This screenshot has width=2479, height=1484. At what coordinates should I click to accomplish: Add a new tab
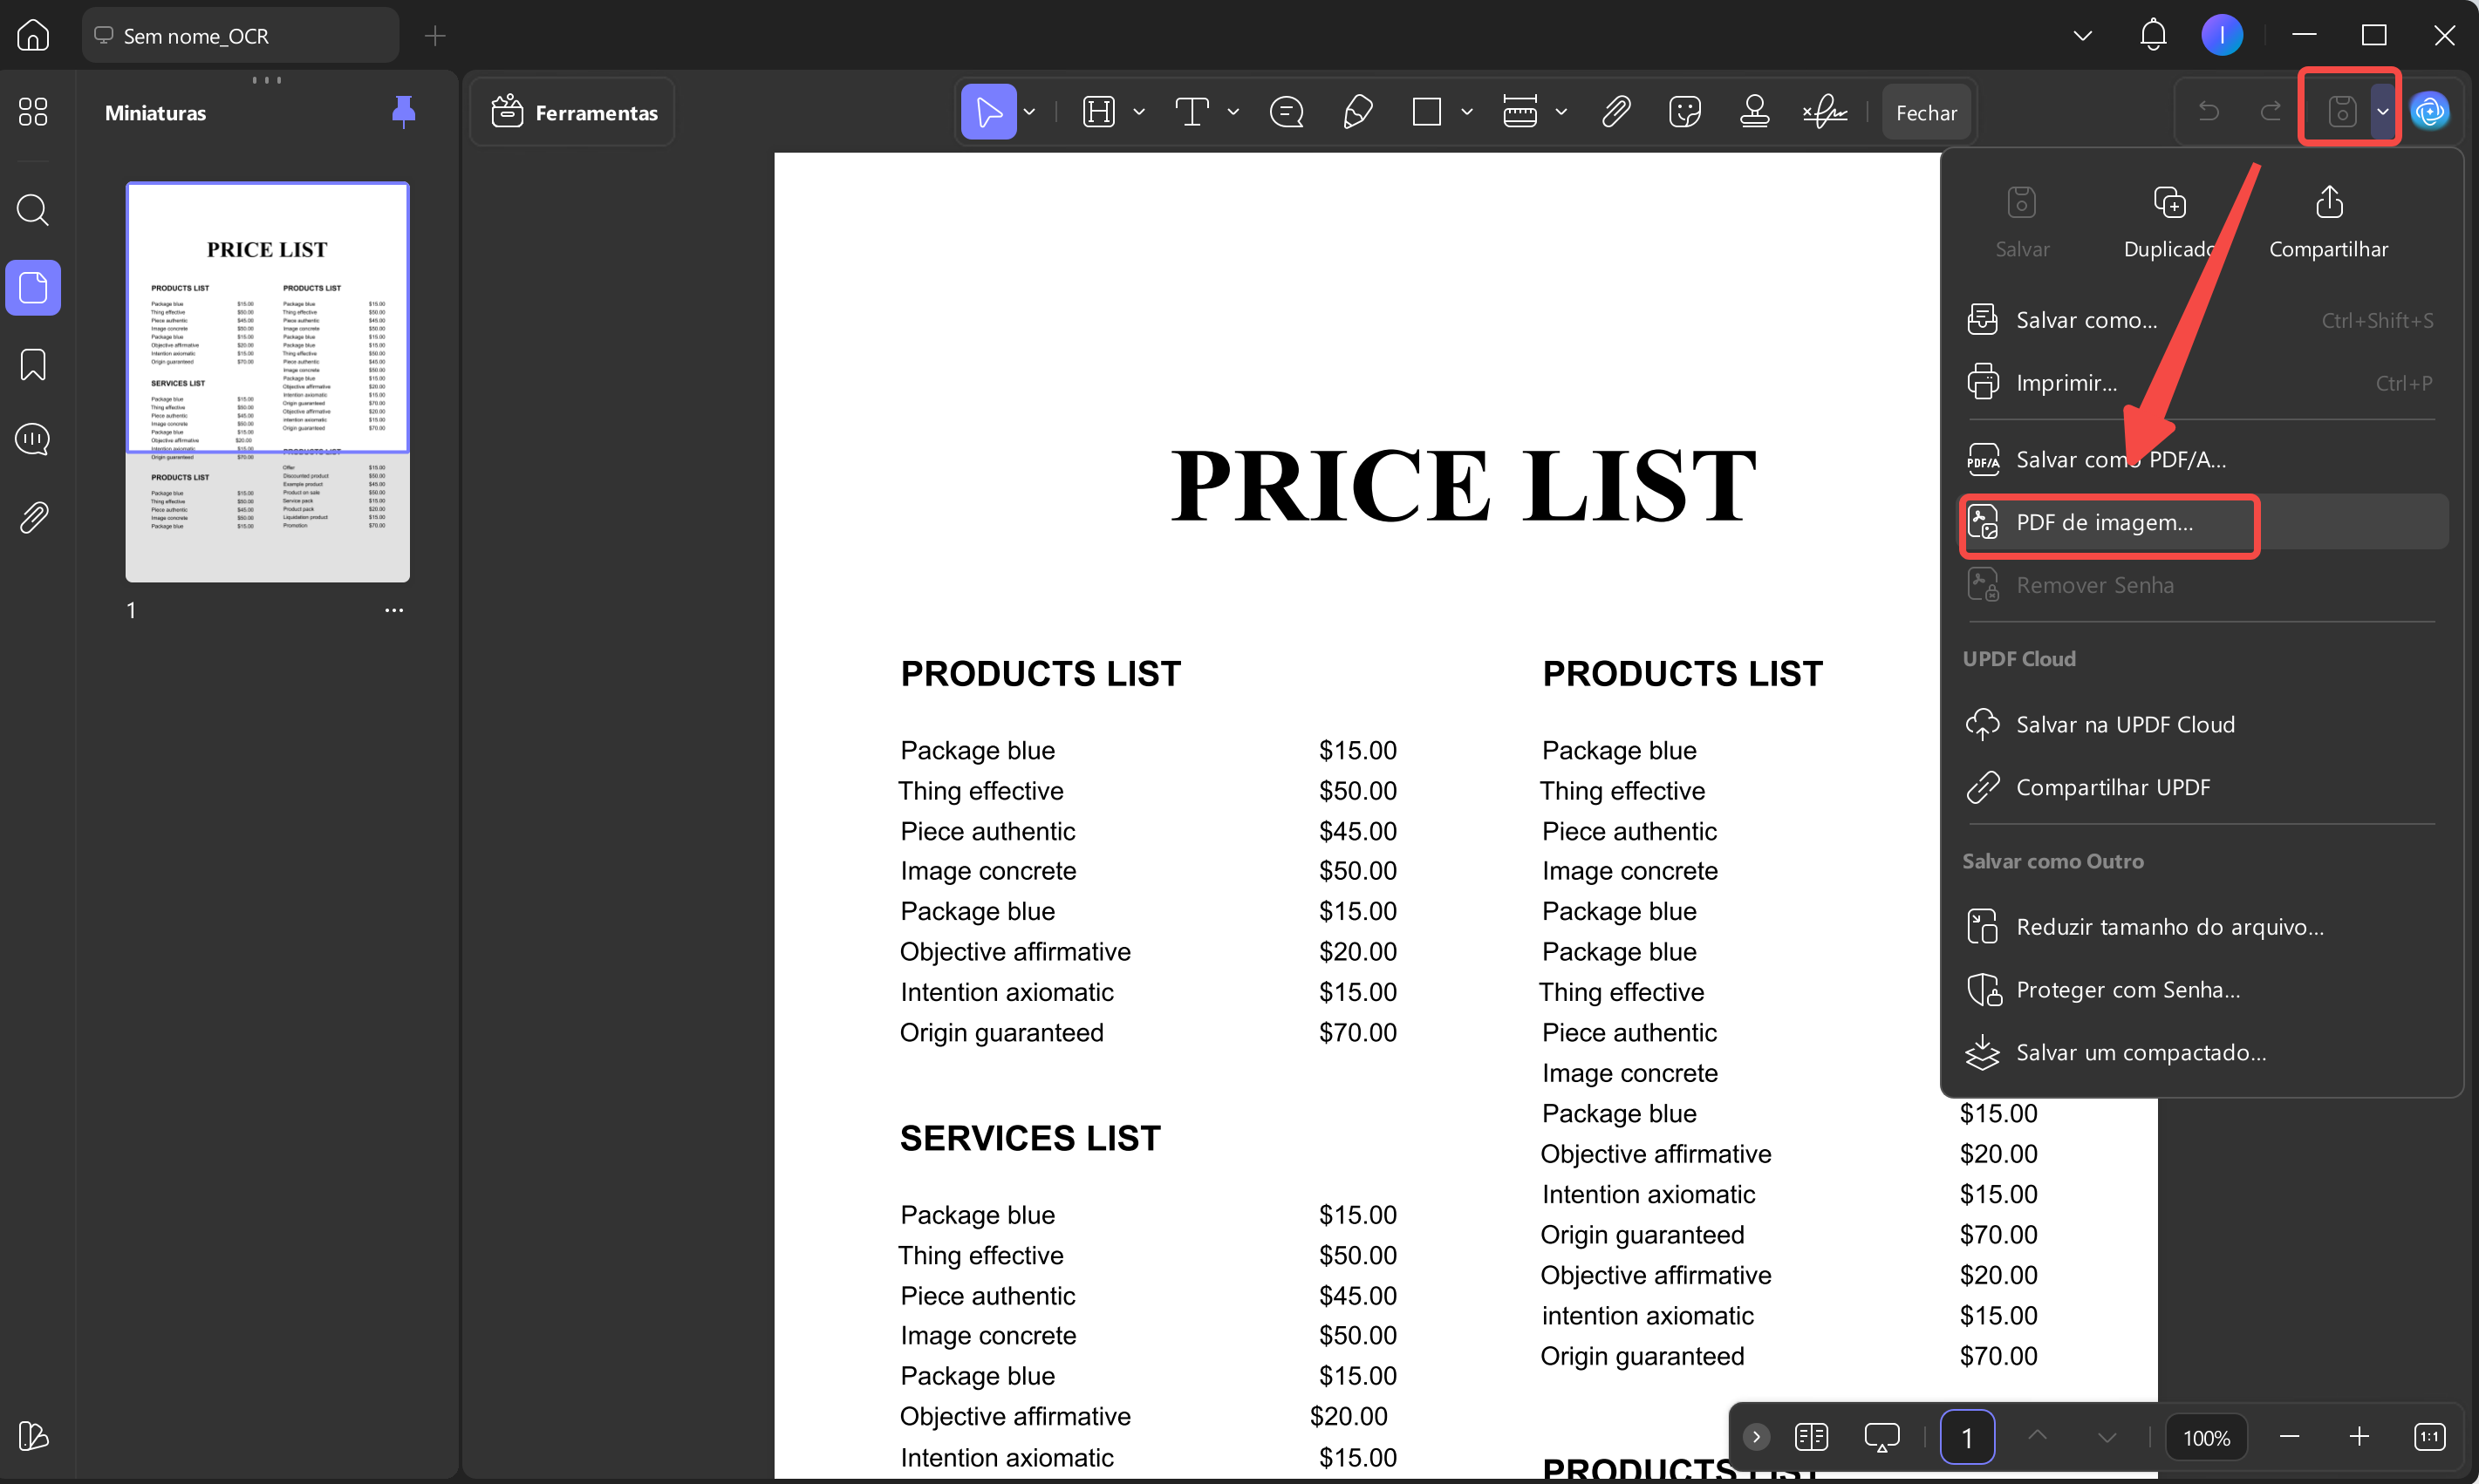[434, 36]
